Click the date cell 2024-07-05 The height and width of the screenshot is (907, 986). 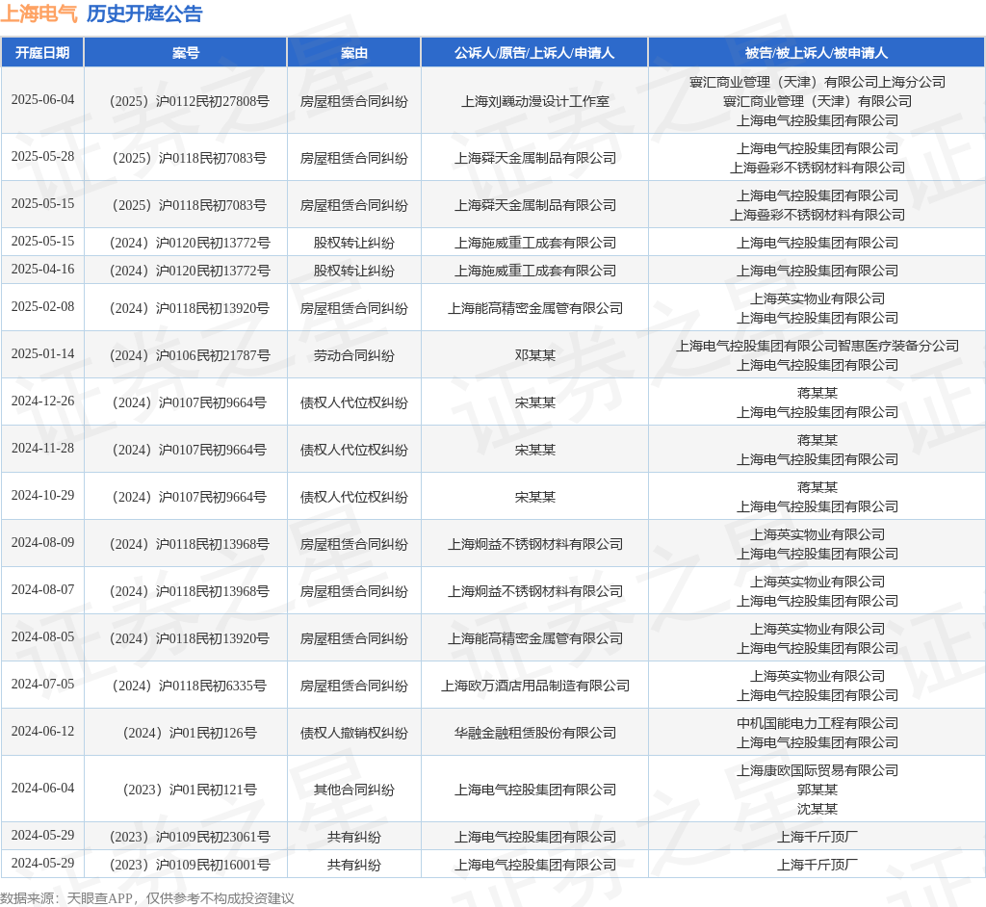42,685
